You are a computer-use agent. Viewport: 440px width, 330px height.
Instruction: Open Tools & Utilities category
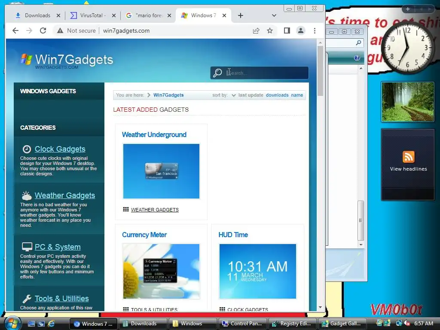(62, 299)
